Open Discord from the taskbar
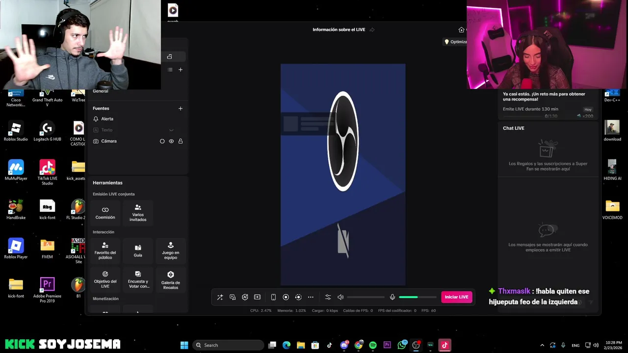Viewport: 628px width, 353px height. pos(344,345)
